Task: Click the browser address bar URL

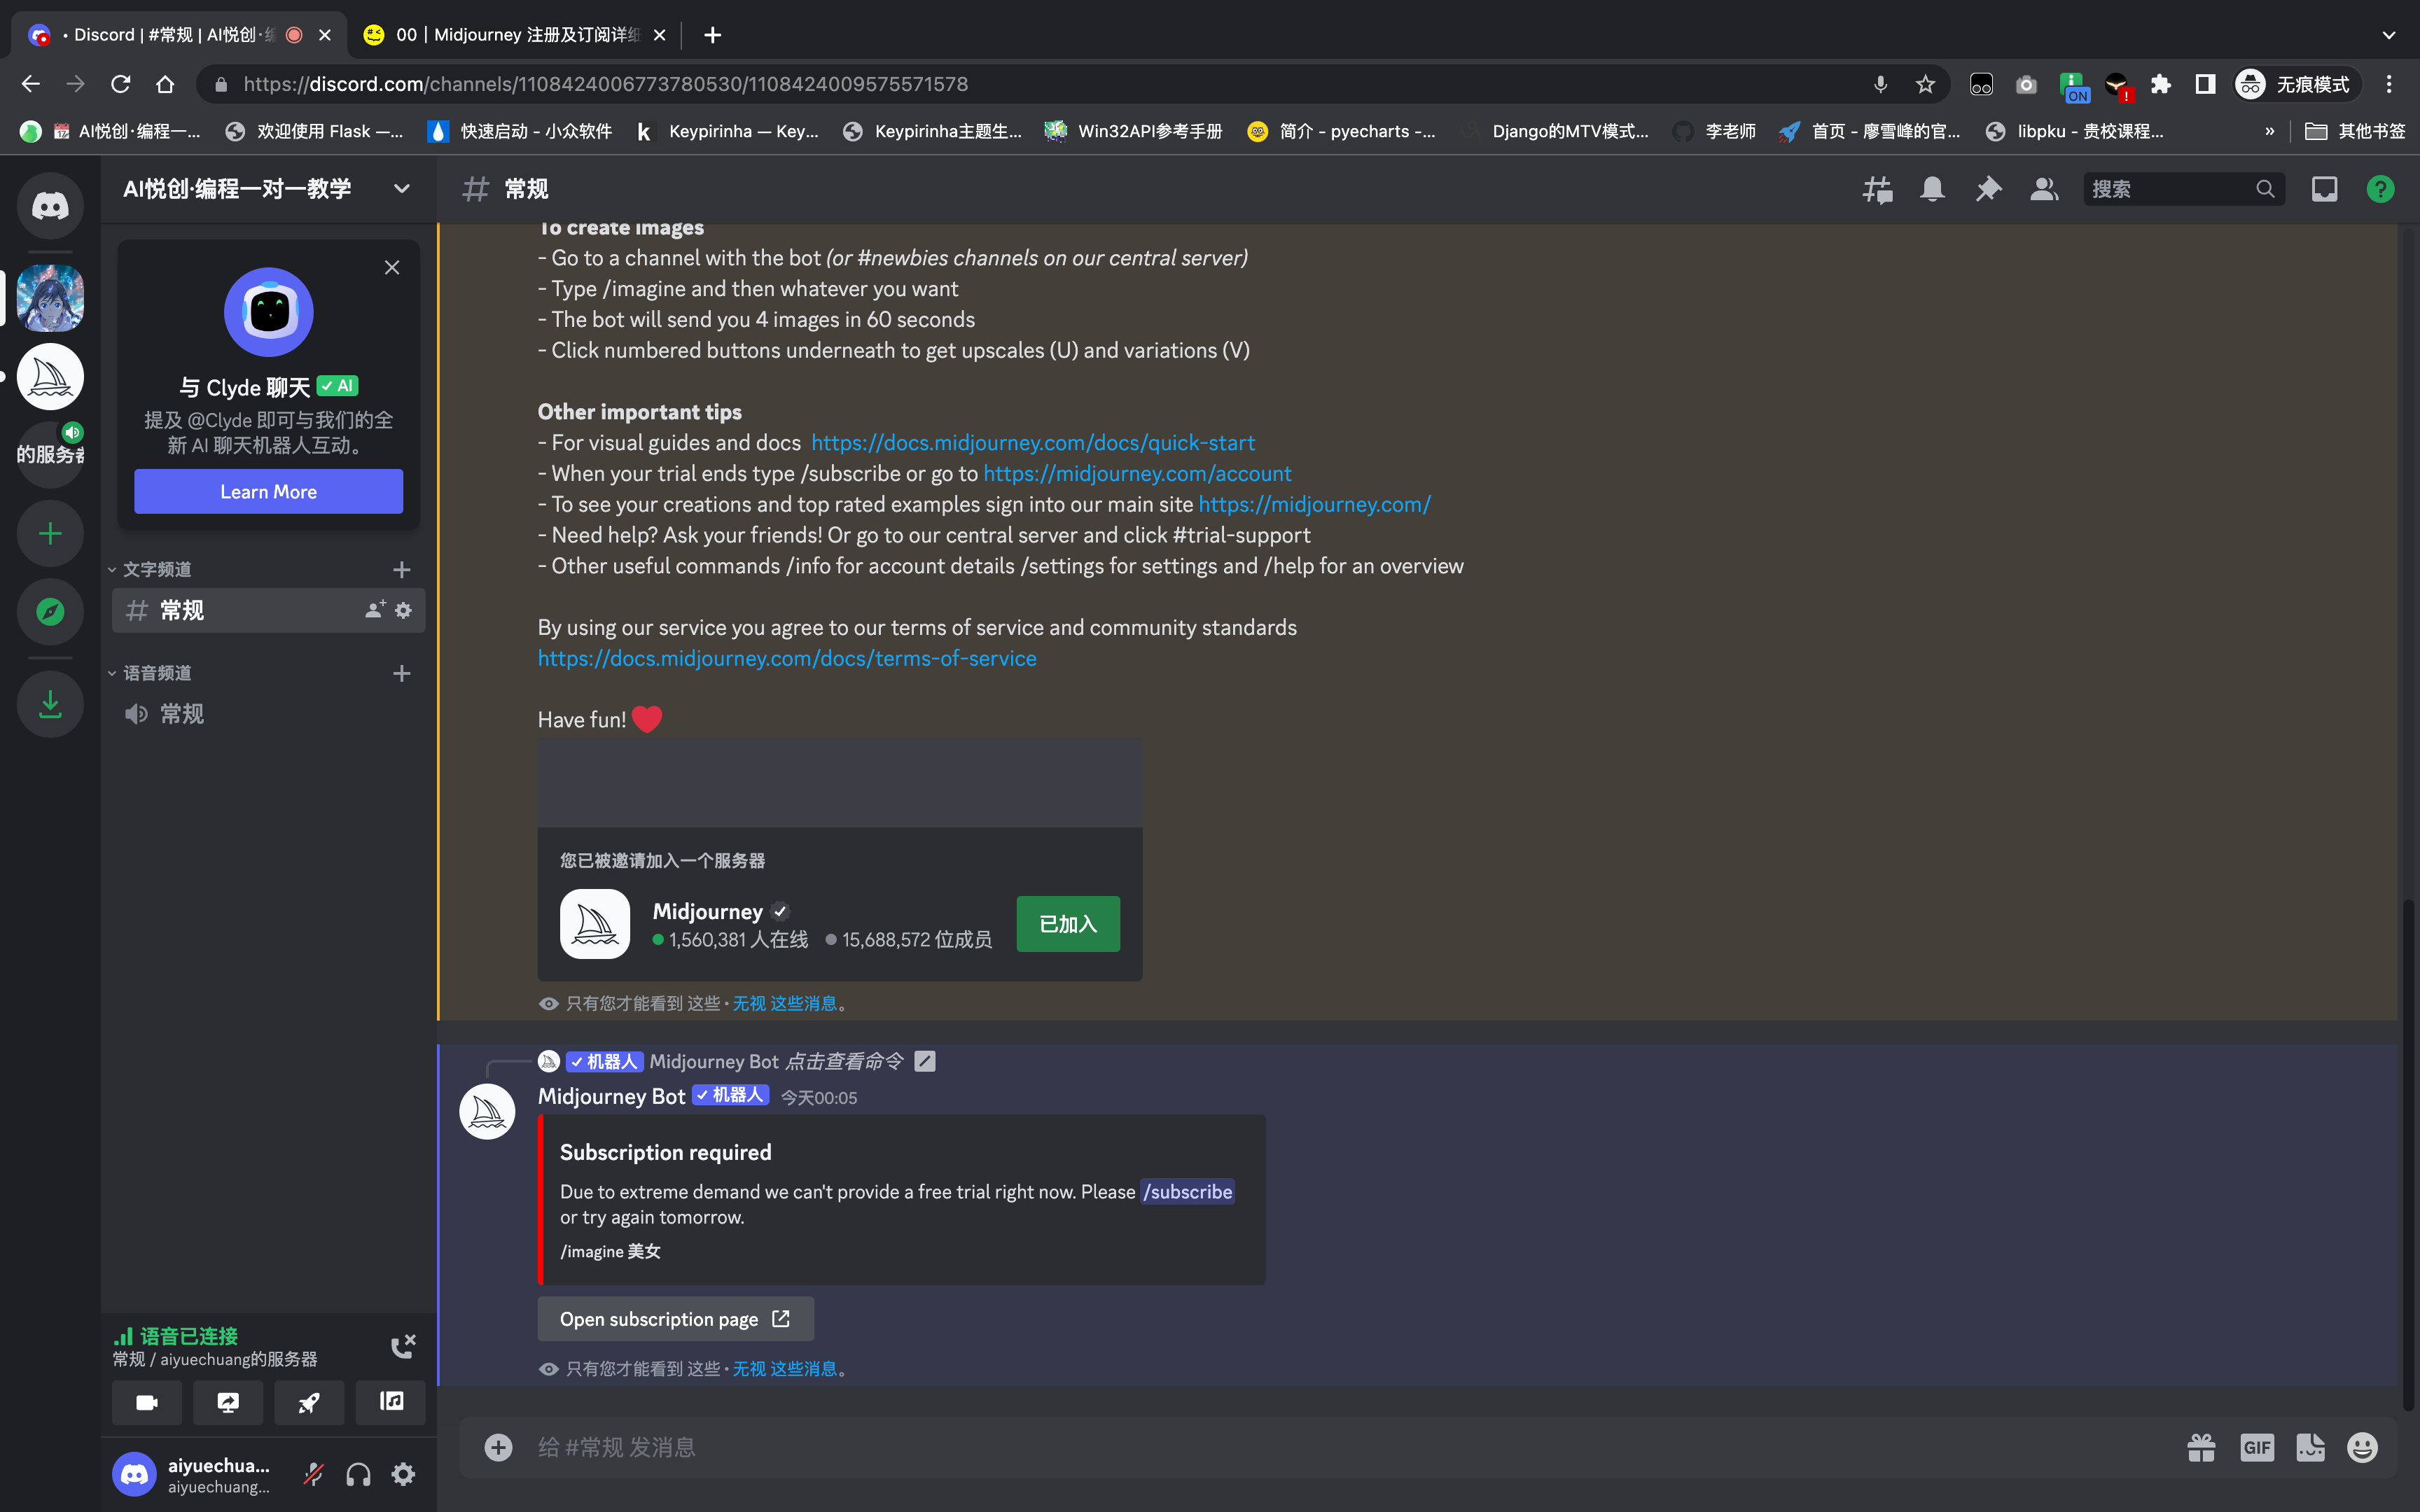Action: click(606, 84)
